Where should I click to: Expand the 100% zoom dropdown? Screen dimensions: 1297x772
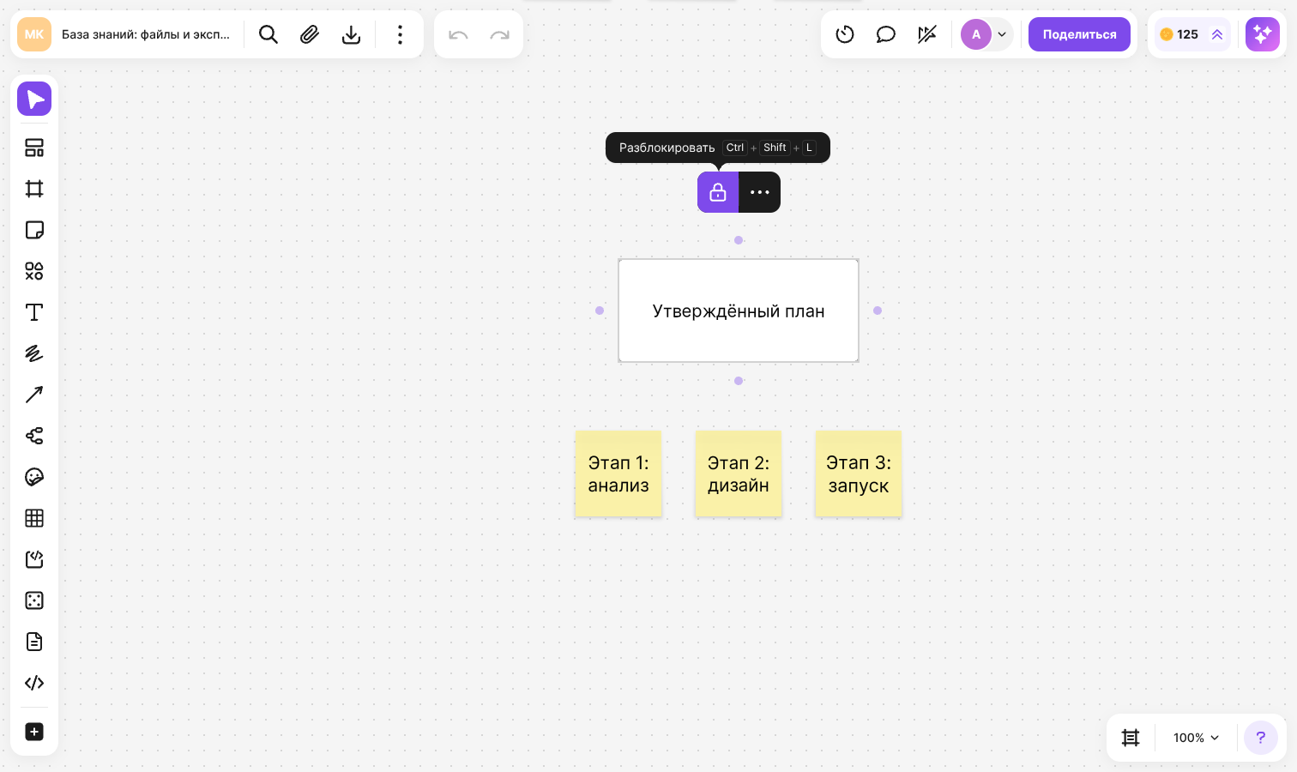(1196, 738)
